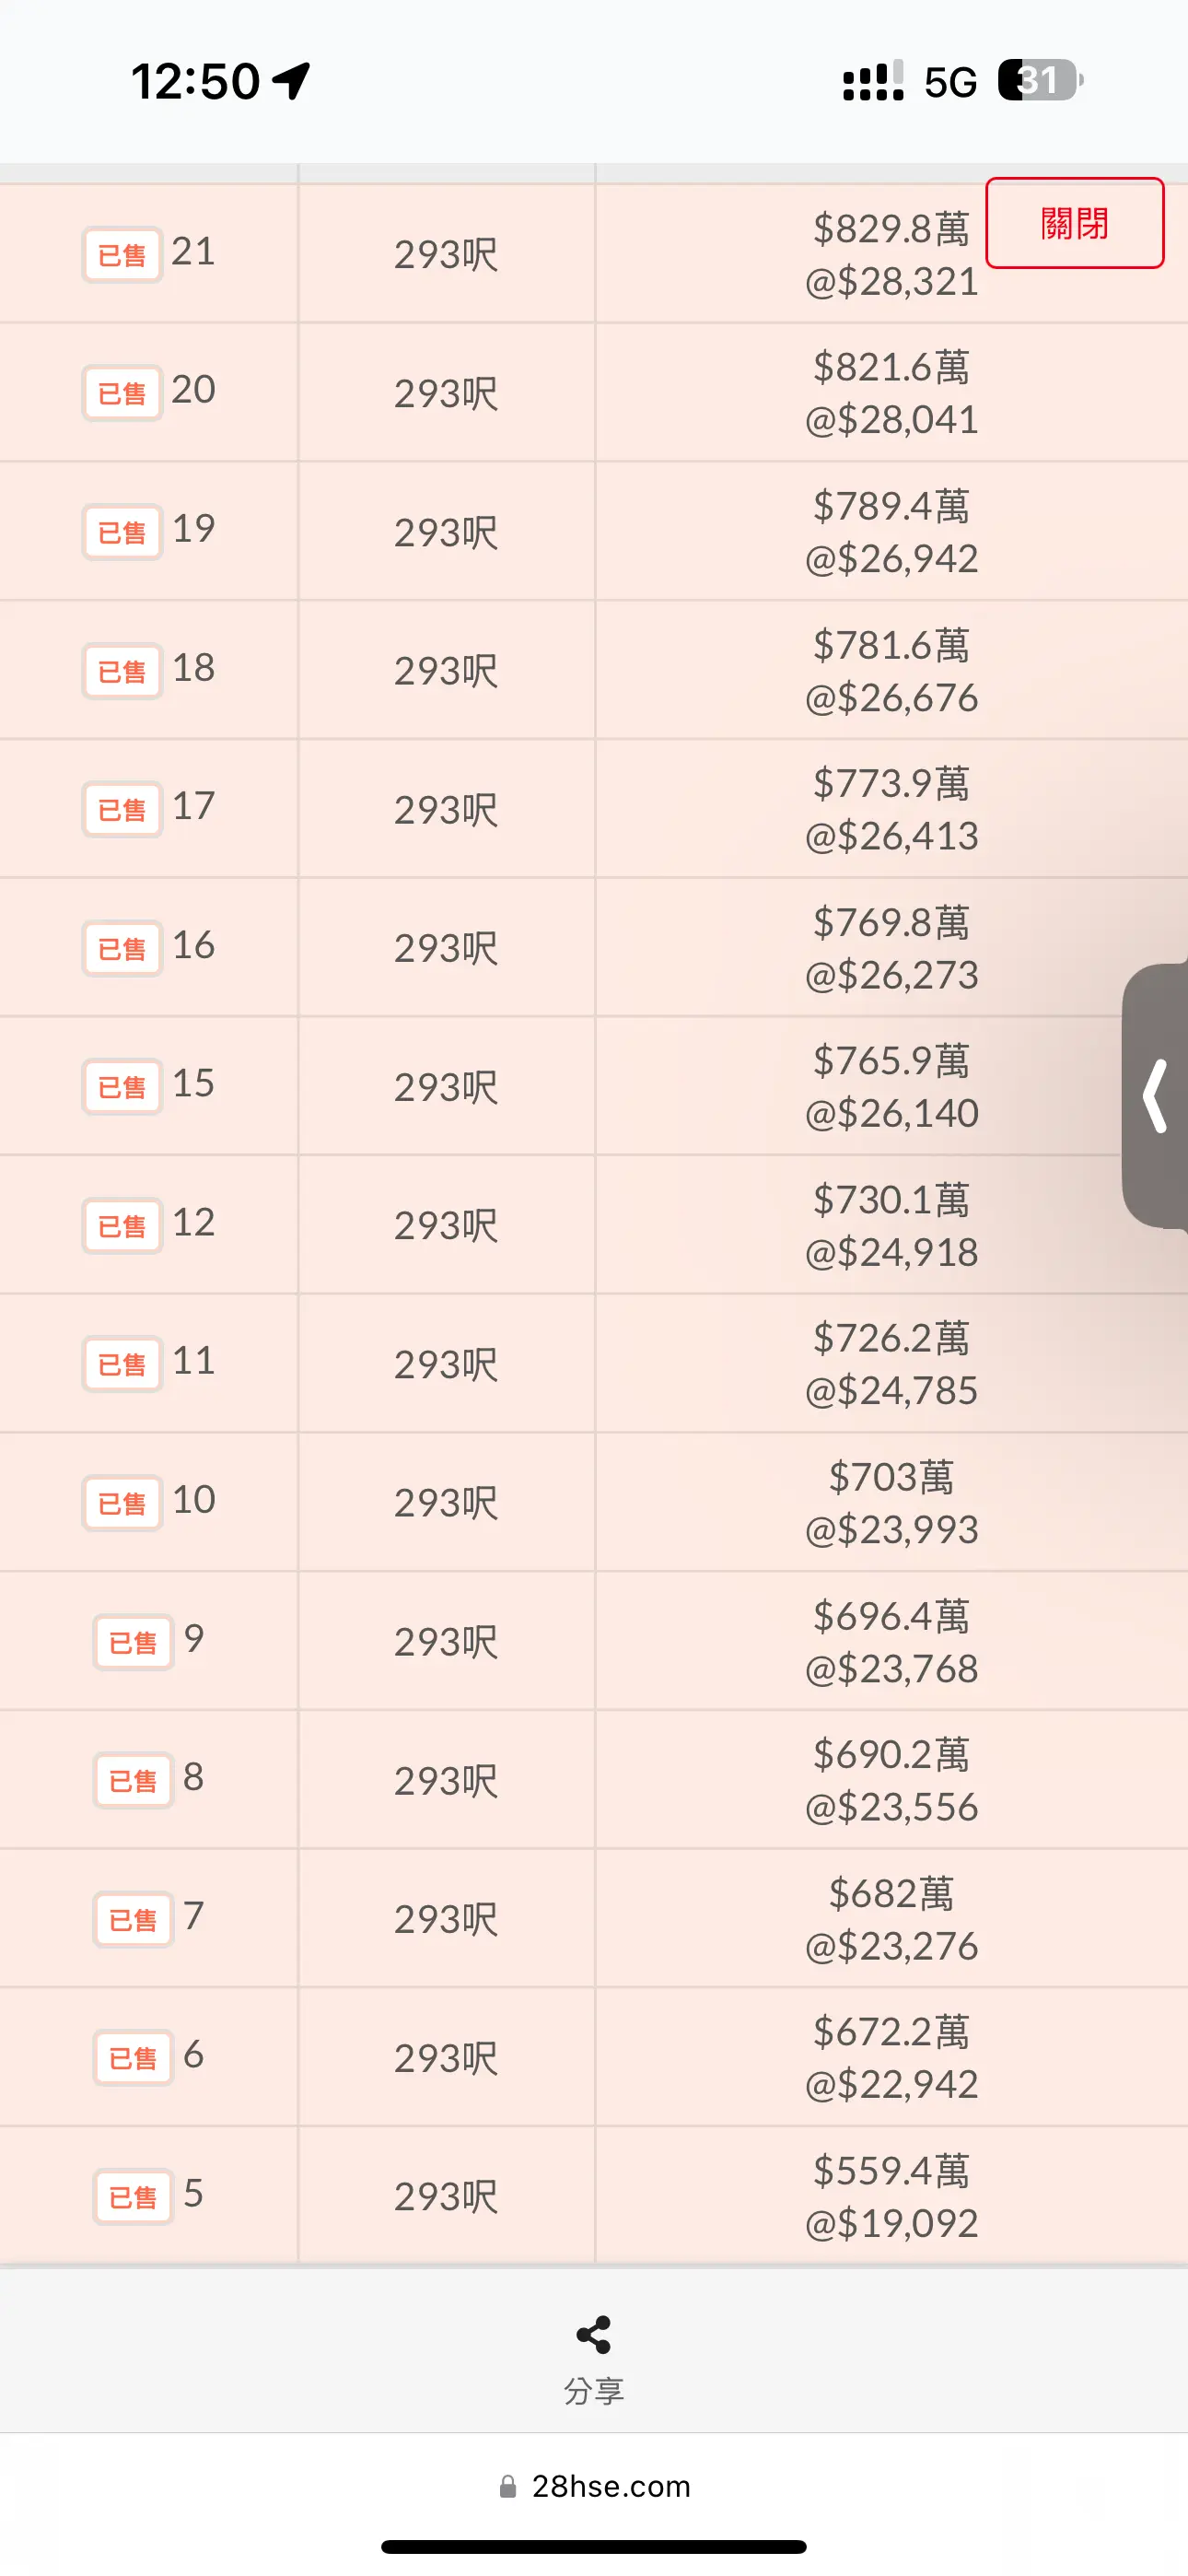1188x2576 pixels.
Task: Select the $703萬 floor 10 price
Action: coord(891,1477)
